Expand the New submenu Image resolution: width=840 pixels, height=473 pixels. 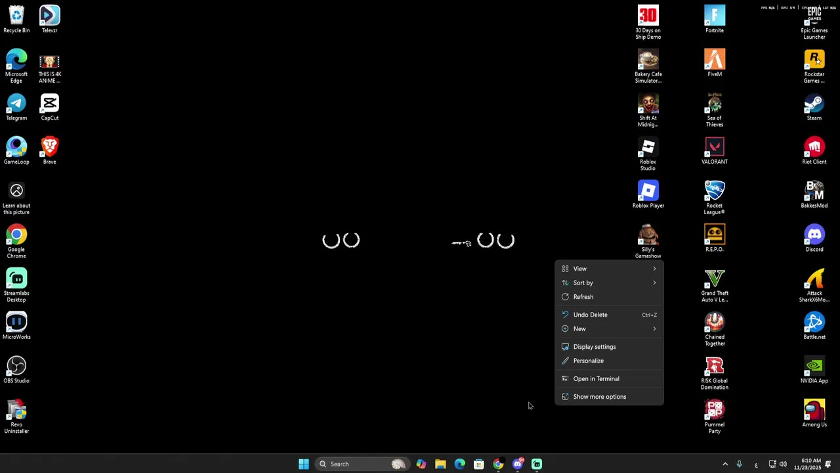[610, 328]
